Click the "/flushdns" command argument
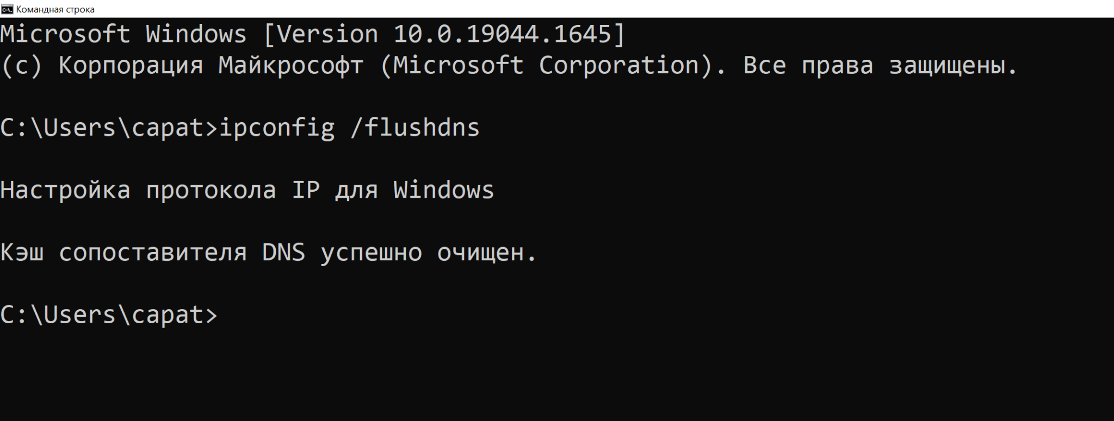Viewport: 1114px width, 421px height. (x=415, y=128)
